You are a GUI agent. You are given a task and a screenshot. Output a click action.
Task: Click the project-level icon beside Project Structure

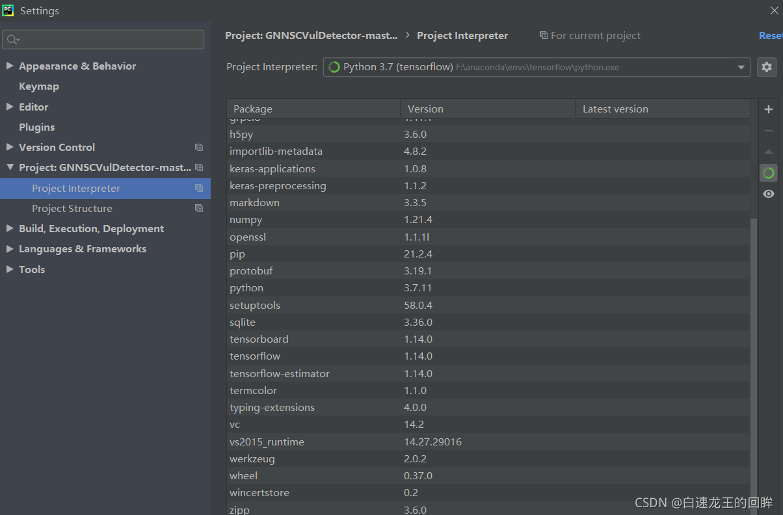point(199,209)
